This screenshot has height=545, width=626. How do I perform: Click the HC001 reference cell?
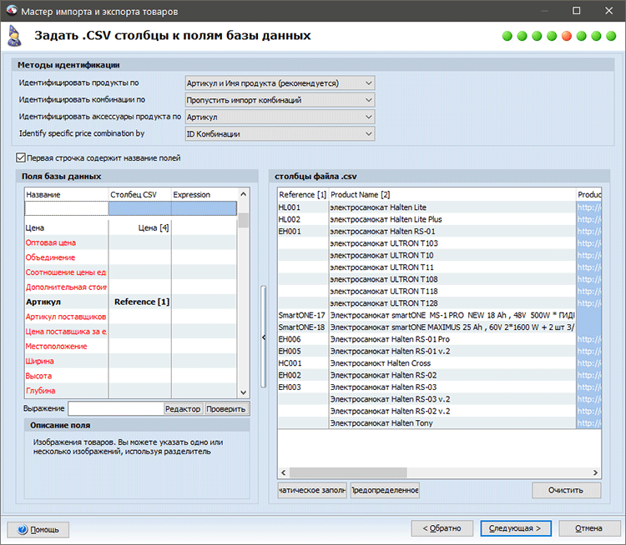[303, 363]
